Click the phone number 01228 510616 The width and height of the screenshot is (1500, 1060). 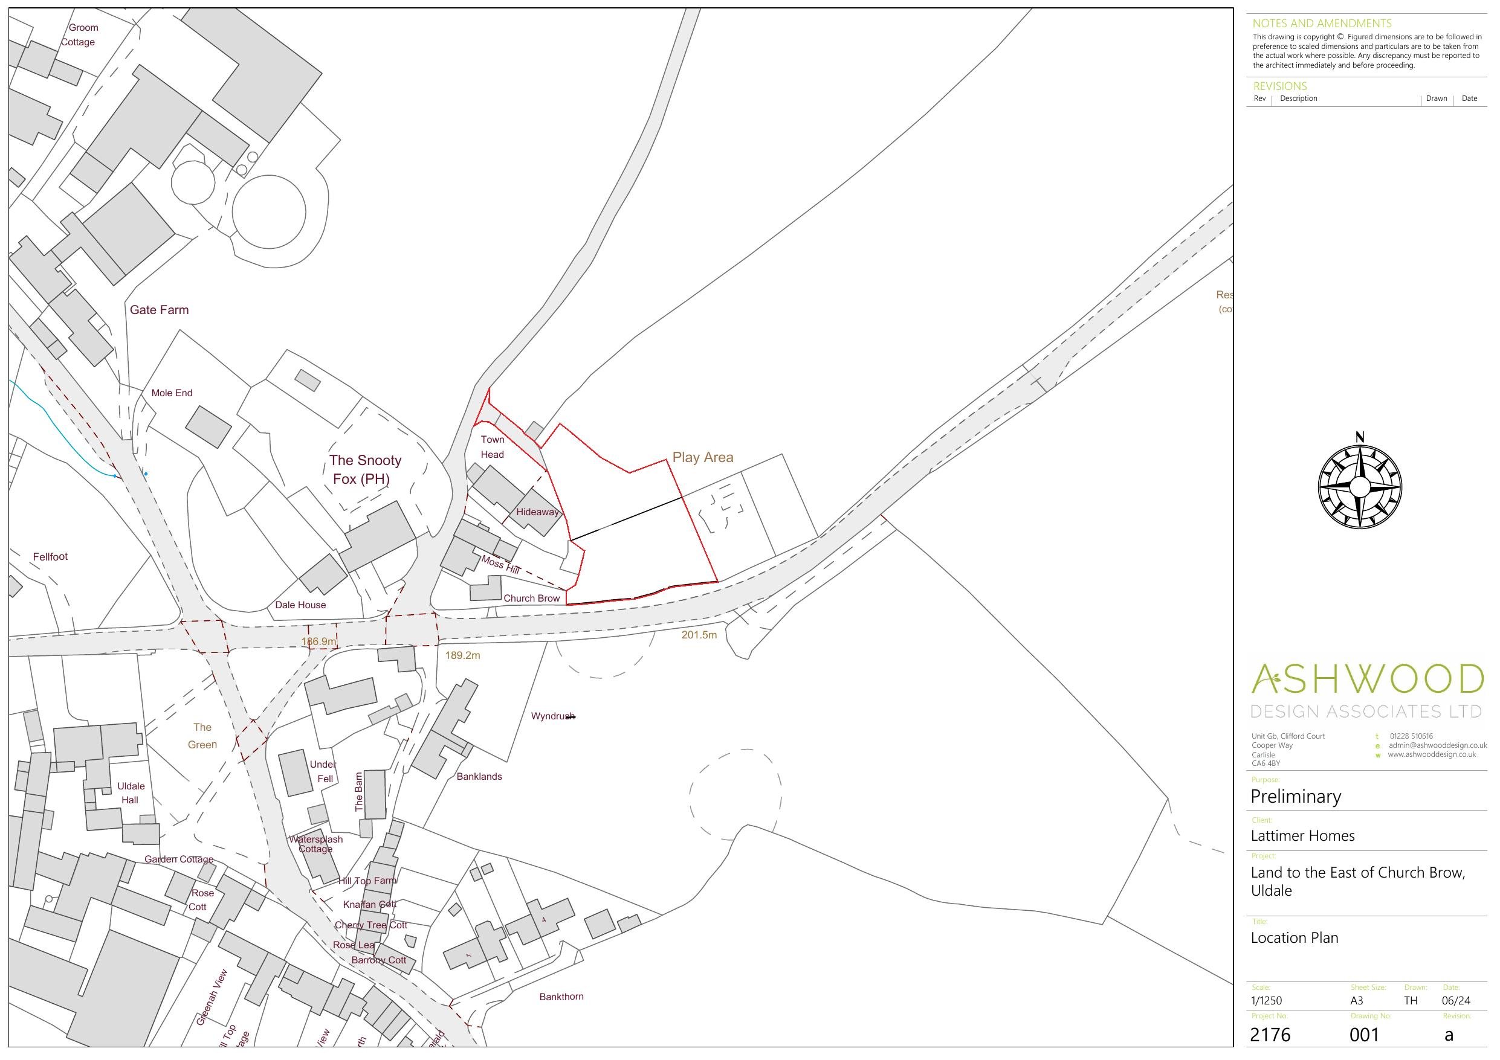tap(1411, 736)
